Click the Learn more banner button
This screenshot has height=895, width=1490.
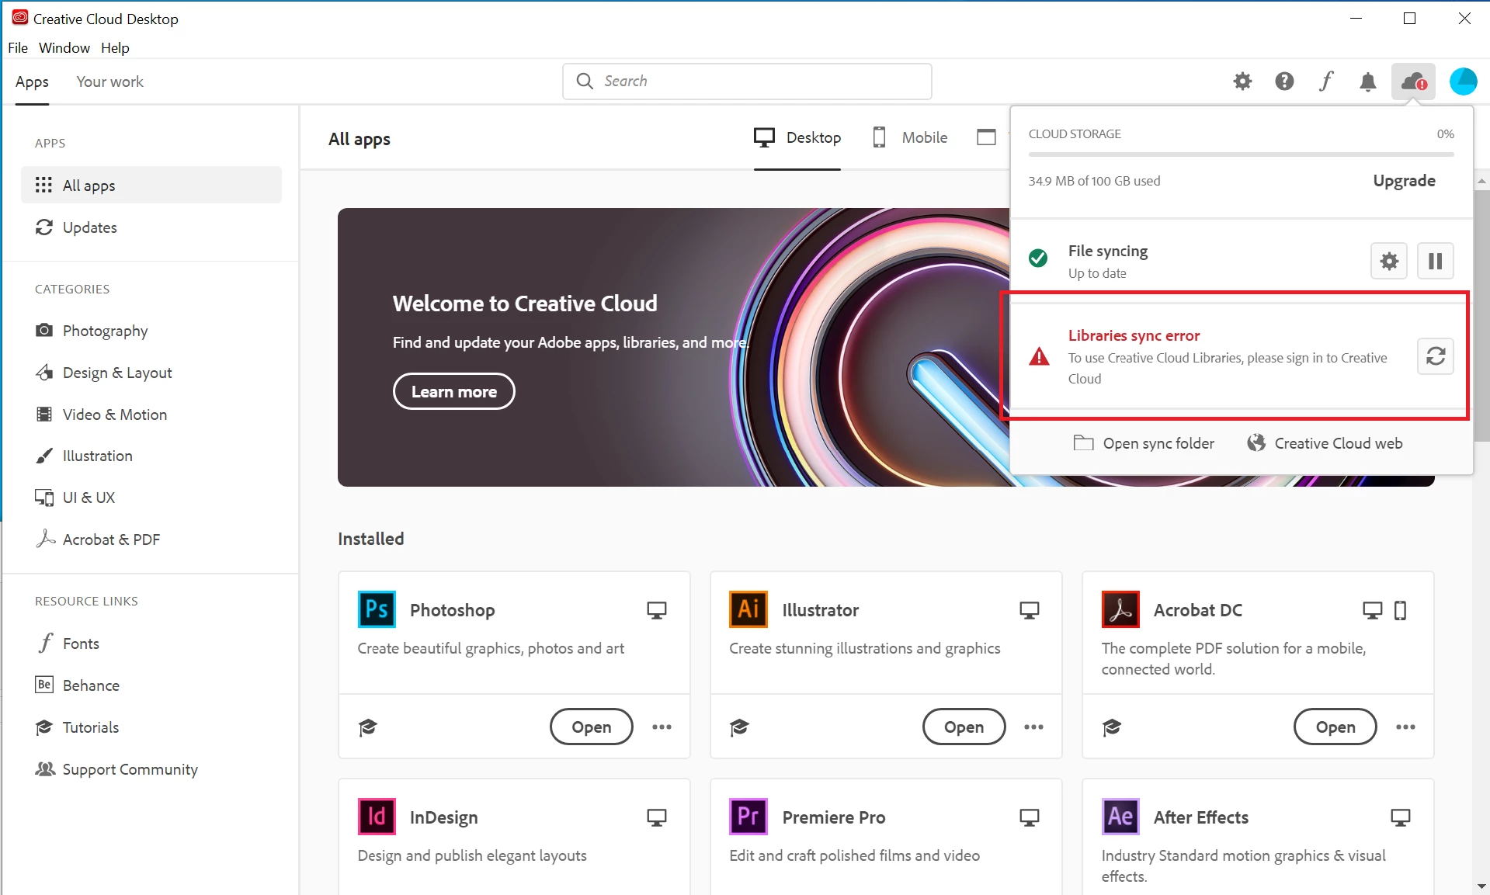pos(454,391)
